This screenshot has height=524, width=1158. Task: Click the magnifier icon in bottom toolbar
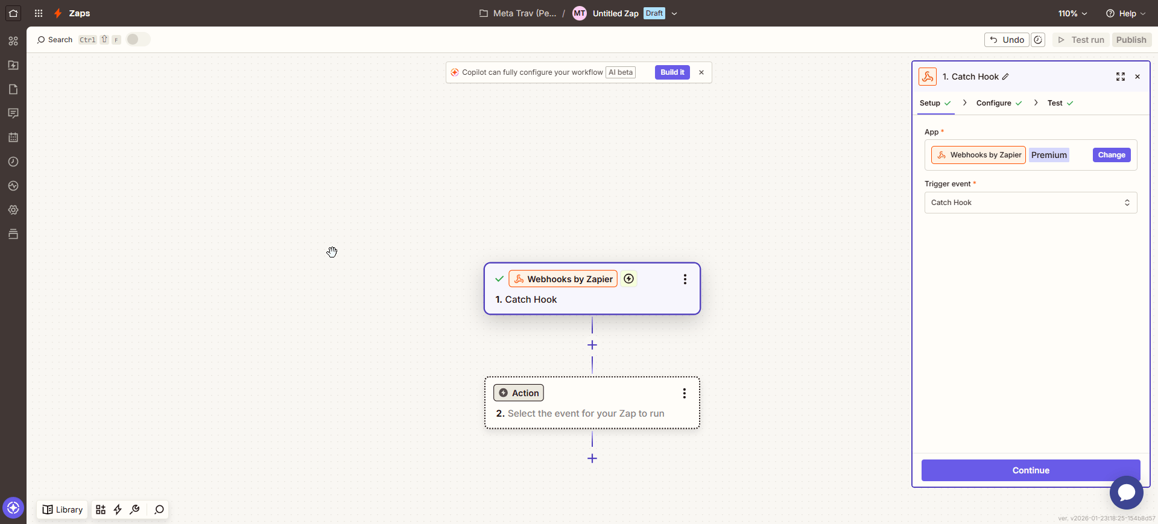(x=159, y=510)
